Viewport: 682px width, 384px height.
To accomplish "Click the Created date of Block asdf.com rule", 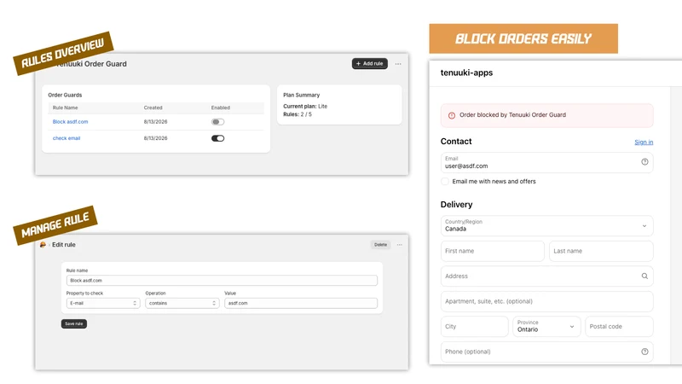I will click(155, 122).
